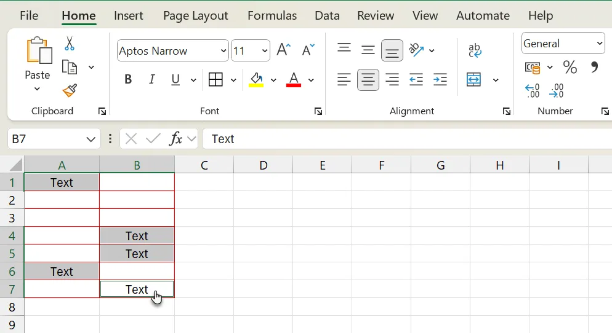The width and height of the screenshot is (612, 333).
Task: Switch to the Automate tab
Action: pos(483,15)
